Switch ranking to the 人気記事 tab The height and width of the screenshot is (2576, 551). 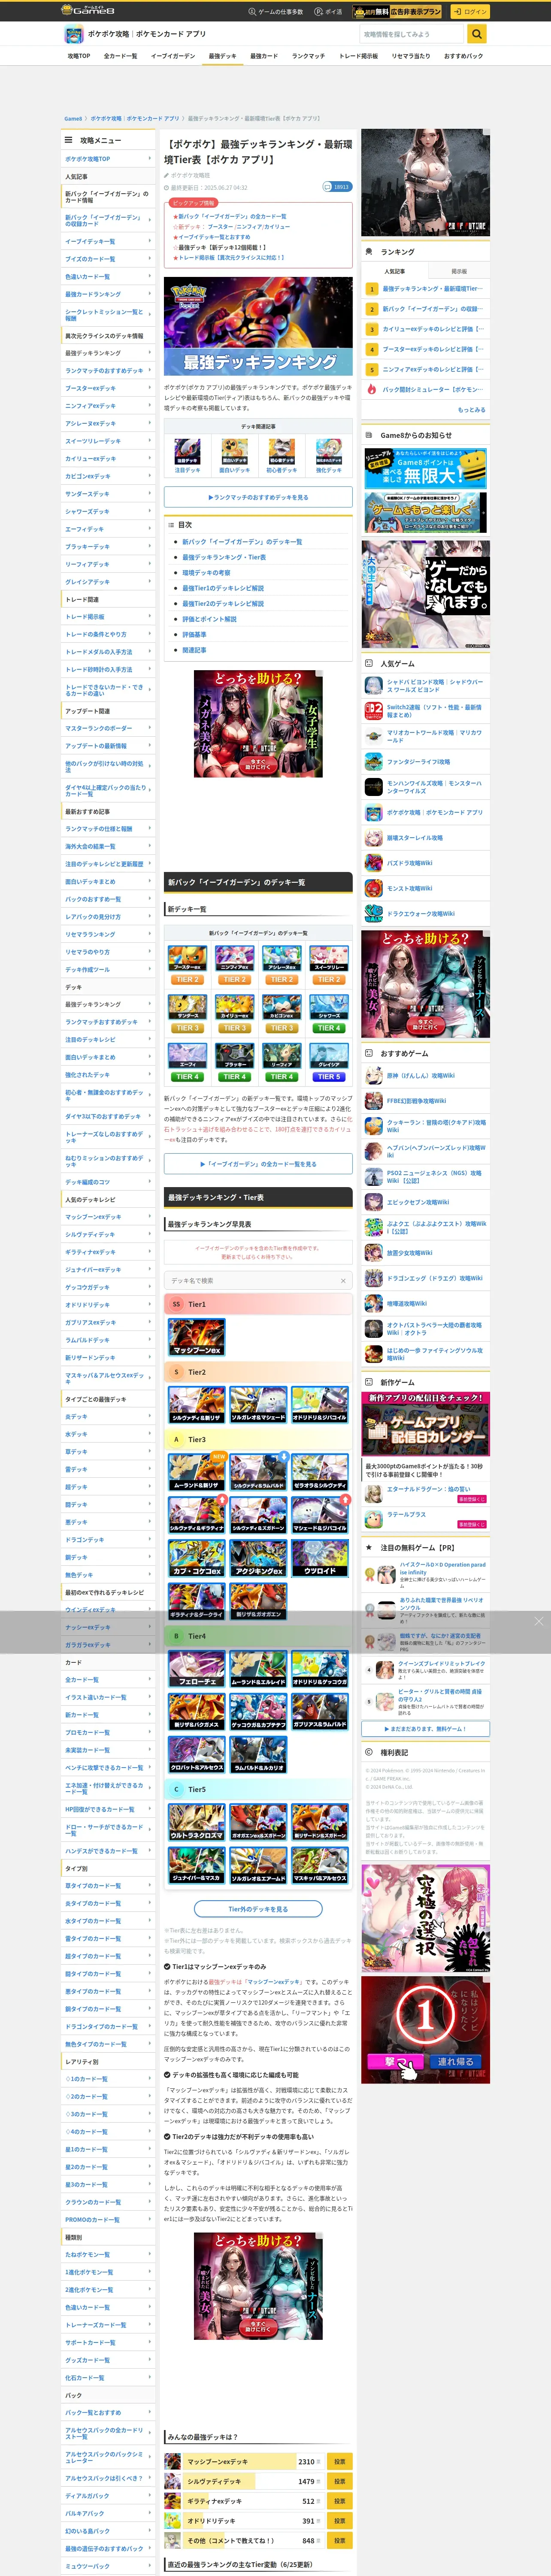pos(395,271)
